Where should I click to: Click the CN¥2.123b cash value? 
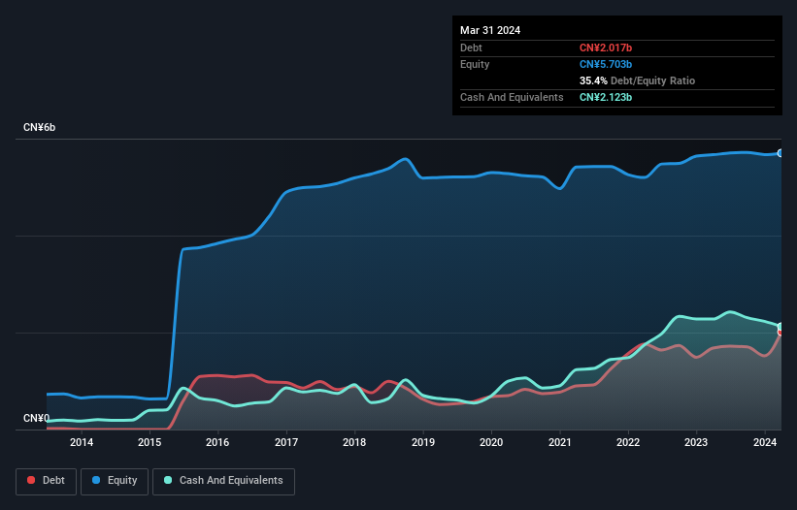coord(606,97)
